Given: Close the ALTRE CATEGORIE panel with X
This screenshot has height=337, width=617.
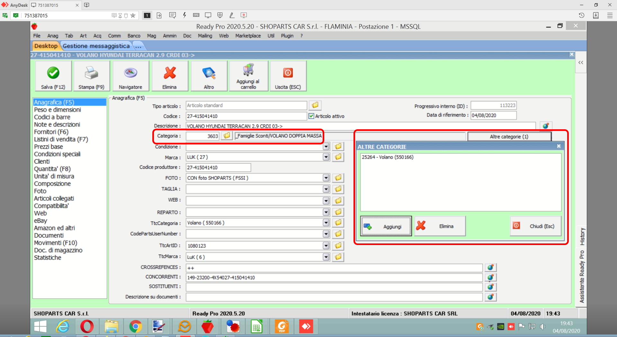Looking at the screenshot, I should [x=559, y=146].
